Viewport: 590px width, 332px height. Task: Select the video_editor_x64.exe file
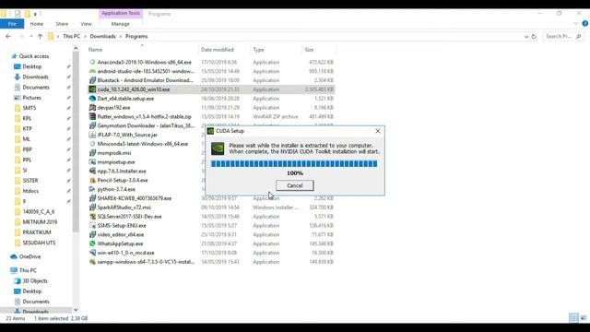pos(121,234)
